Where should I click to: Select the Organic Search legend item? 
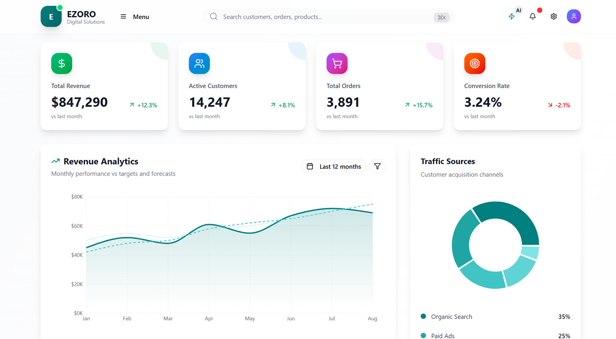click(451, 317)
